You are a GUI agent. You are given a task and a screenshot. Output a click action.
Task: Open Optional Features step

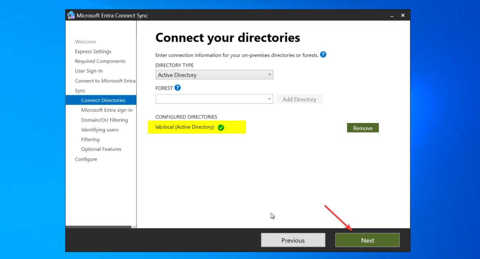pos(101,149)
